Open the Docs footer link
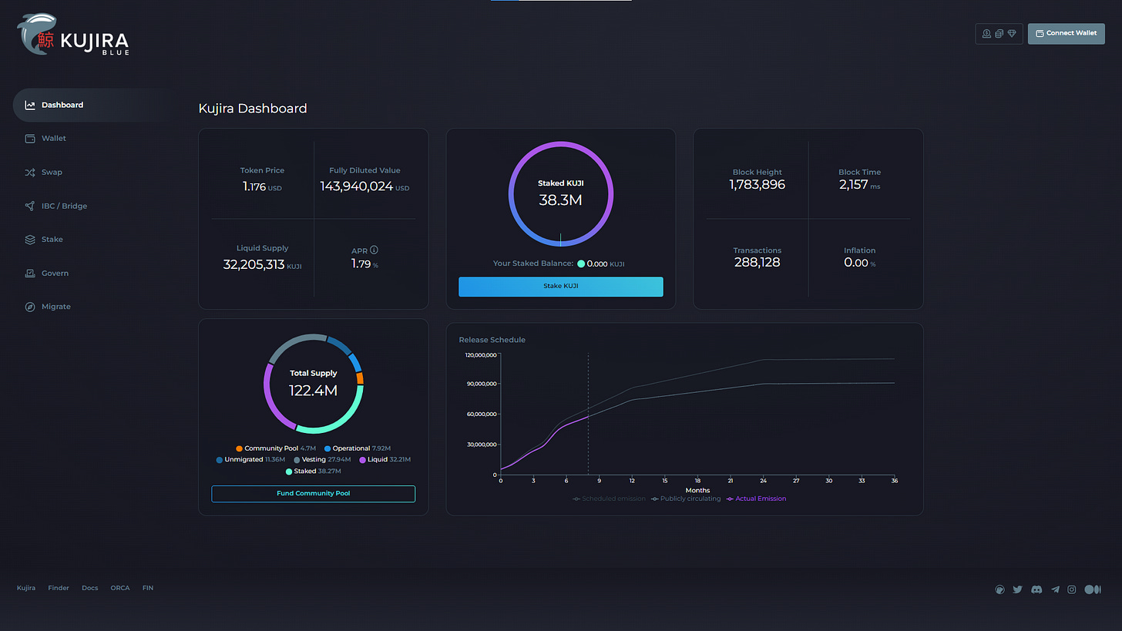The width and height of the screenshot is (1122, 631). pos(90,588)
